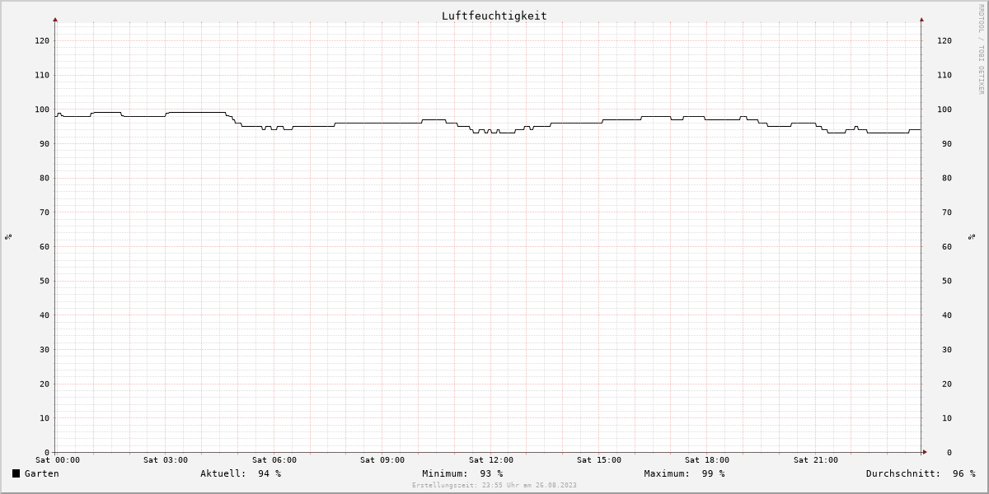Click the Aktuell: 94 % value

point(241,473)
